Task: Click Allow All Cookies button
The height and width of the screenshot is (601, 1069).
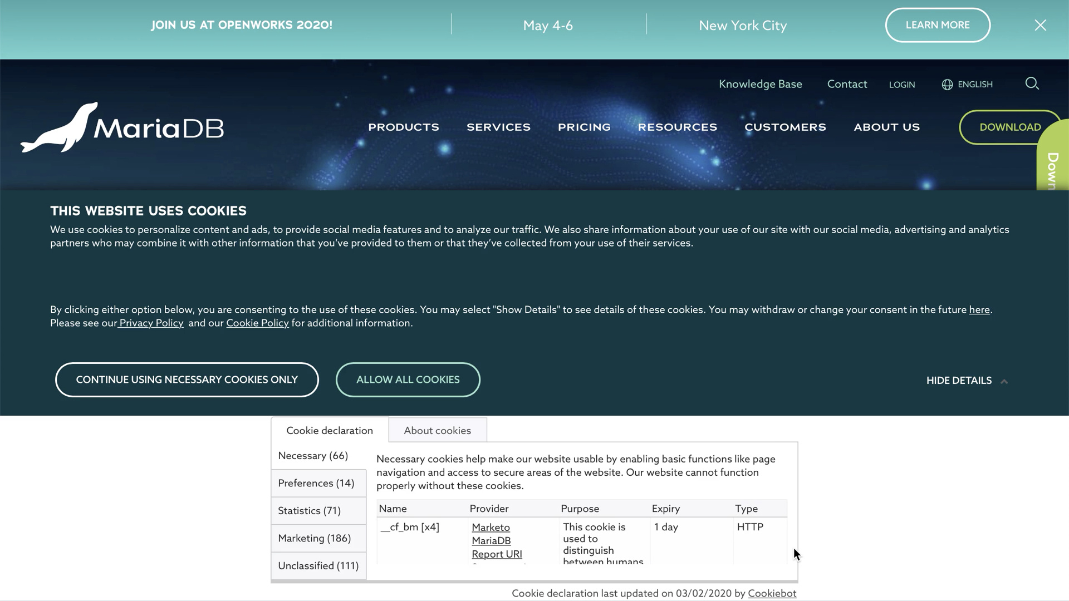Action: 408,380
